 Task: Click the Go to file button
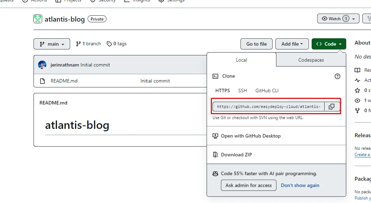(257, 44)
